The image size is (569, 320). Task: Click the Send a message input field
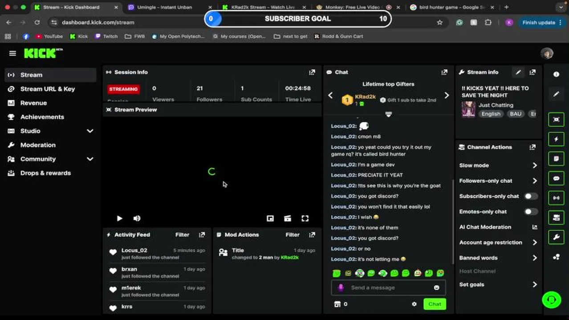pyautogui.click(x=388, y=288)
